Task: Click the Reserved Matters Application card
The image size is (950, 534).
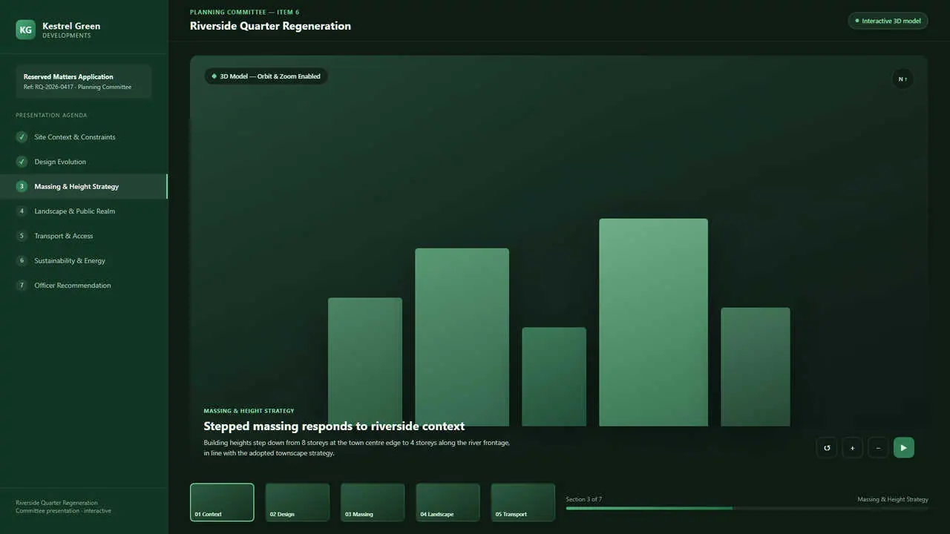Action: click(84, 82)
